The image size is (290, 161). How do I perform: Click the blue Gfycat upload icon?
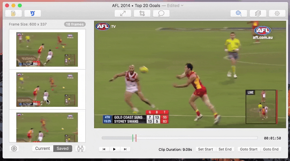click(33, 13)
